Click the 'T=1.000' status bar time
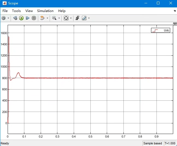The width and height of the screenshot is (177, 146). coord(170,143)
